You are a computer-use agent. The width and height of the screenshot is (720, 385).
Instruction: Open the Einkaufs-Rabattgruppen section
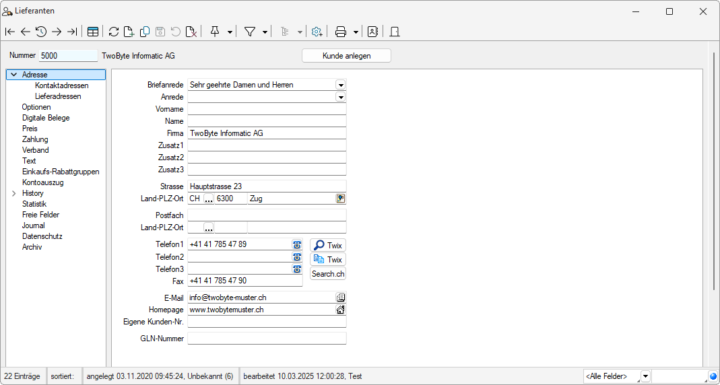tap(61, 172)
